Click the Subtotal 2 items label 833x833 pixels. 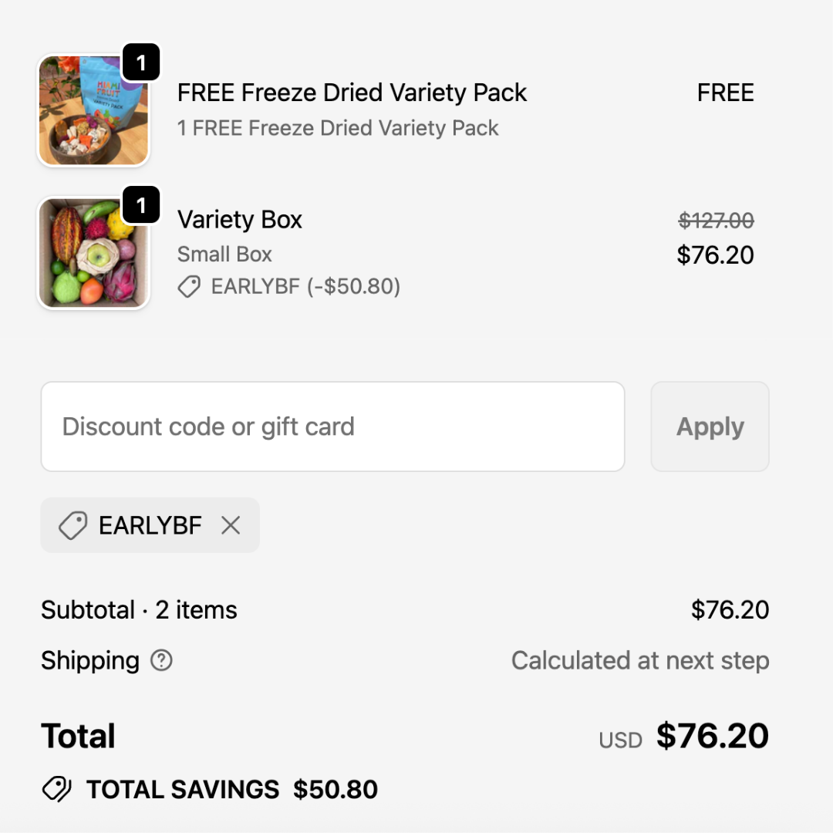tap(139, 610)
